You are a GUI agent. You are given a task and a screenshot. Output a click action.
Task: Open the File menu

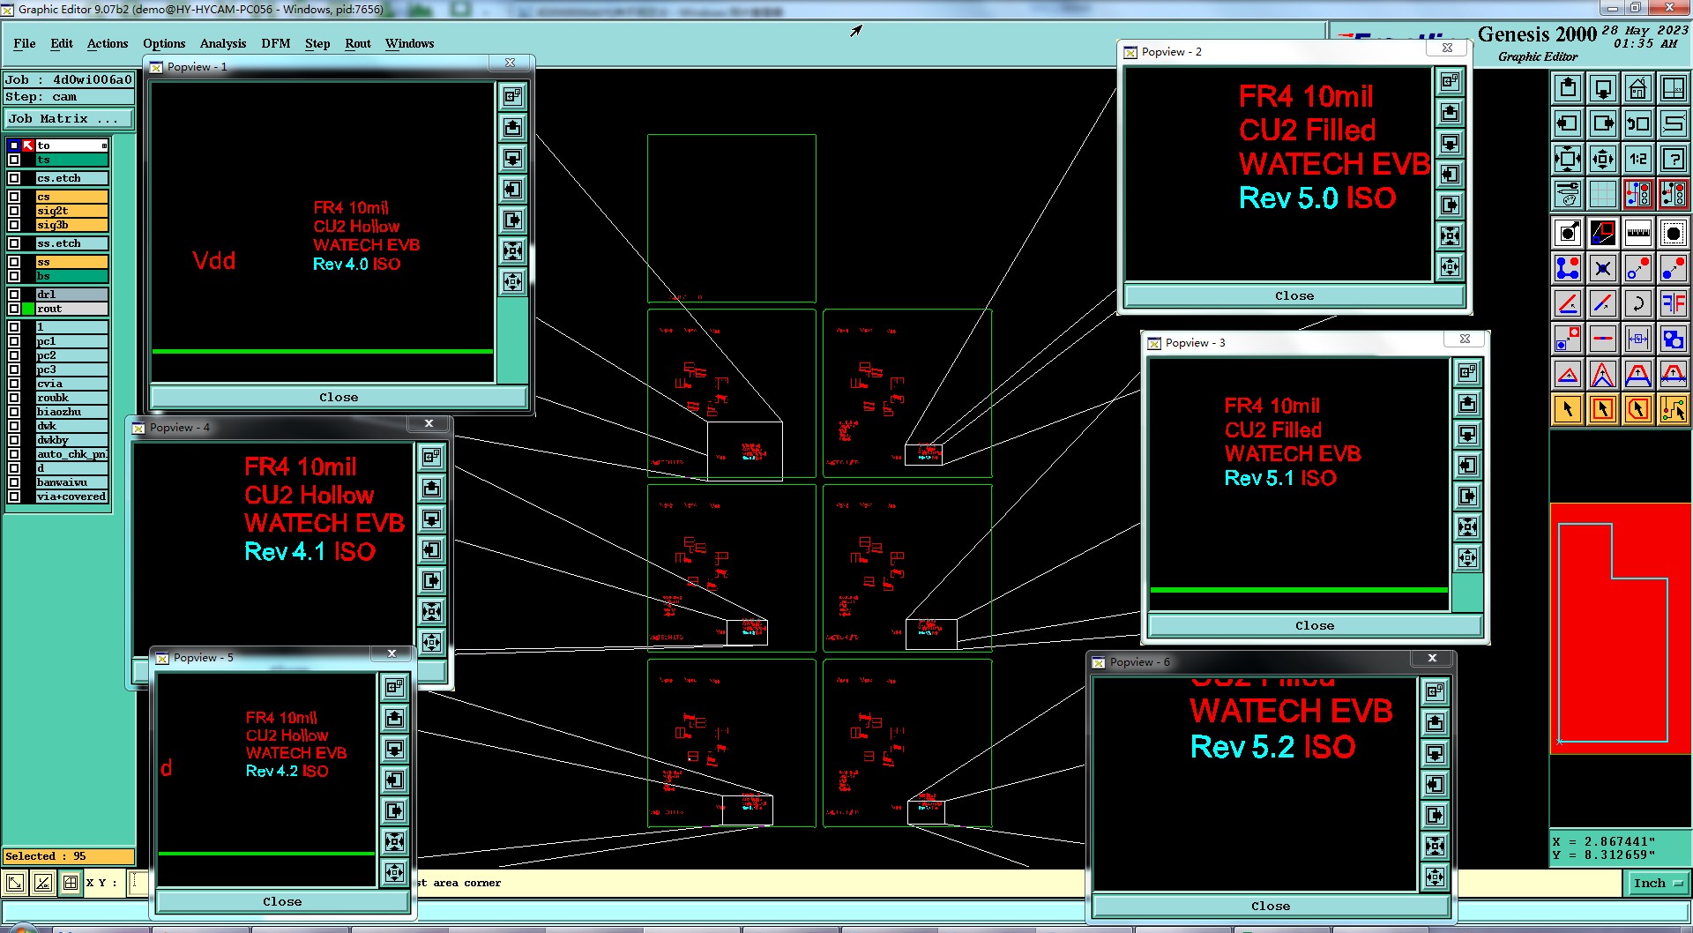pos(25,43)
